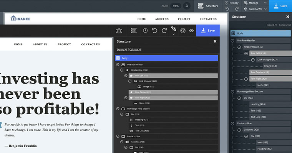The image size is (292, 153).
Task: Click the section icon of front One Row Header
Action: [x=123, y=65]
